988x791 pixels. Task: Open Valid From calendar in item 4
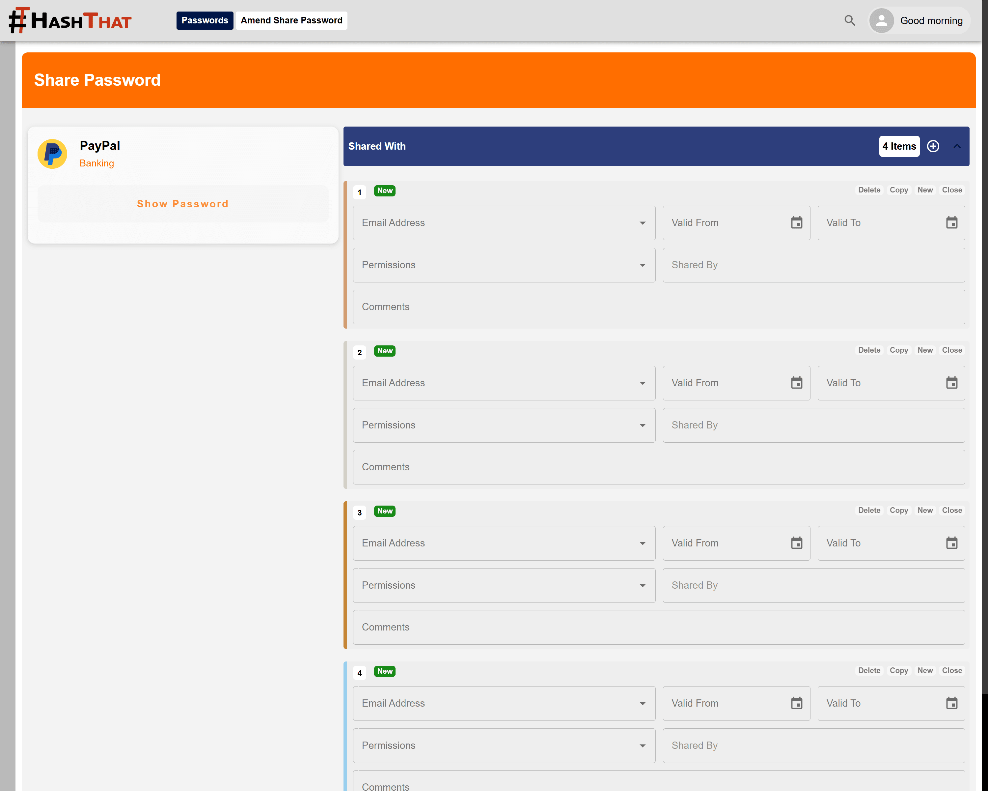point(796,703)
